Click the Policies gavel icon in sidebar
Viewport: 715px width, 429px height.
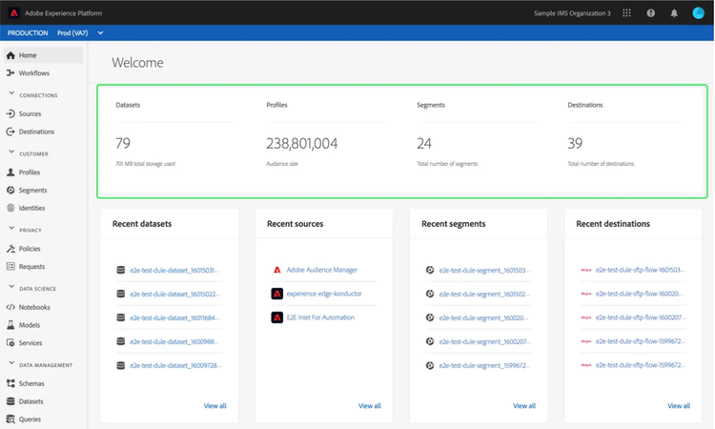(x=10, y=249)
